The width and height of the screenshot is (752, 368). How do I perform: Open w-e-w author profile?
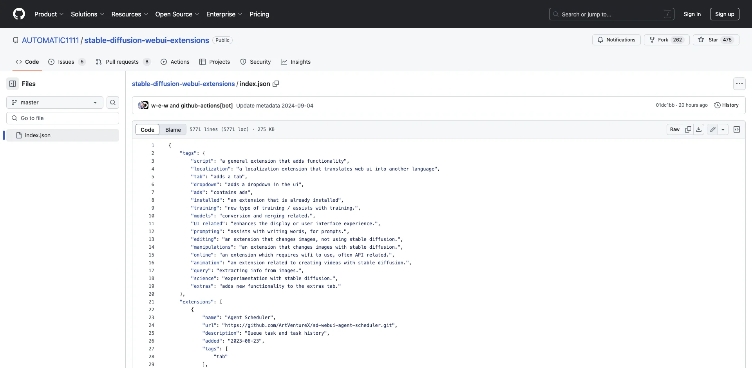coord(160,106)
